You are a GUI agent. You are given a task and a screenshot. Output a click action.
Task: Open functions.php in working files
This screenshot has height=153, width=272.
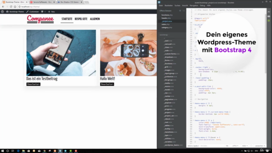167,15
